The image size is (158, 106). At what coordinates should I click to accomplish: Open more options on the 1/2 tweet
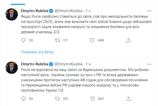pyautogui.click(x=149, y=64)
